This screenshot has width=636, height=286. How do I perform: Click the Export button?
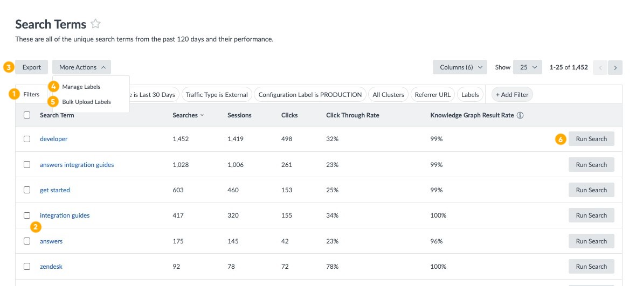[32, 67]
